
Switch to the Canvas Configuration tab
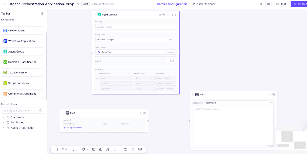tap(172, 4)
